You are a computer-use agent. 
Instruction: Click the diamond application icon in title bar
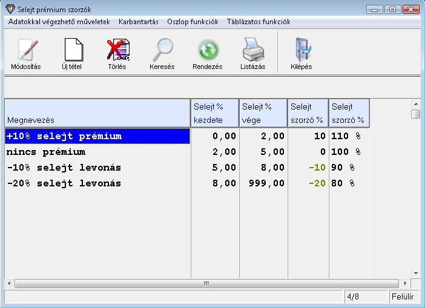(x=10, y=10)
